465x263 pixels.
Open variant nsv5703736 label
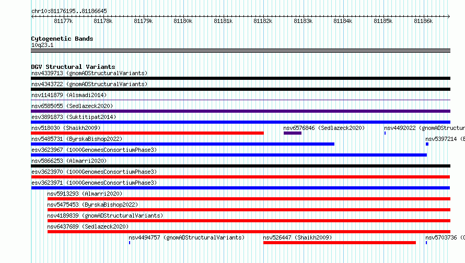tap(445, 237)
